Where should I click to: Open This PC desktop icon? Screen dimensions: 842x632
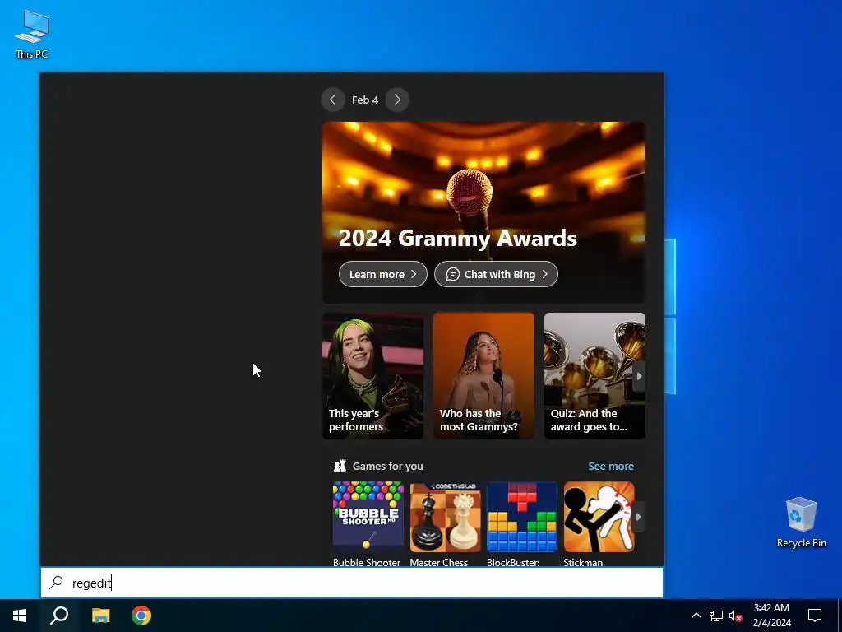[x=32, y=35]
